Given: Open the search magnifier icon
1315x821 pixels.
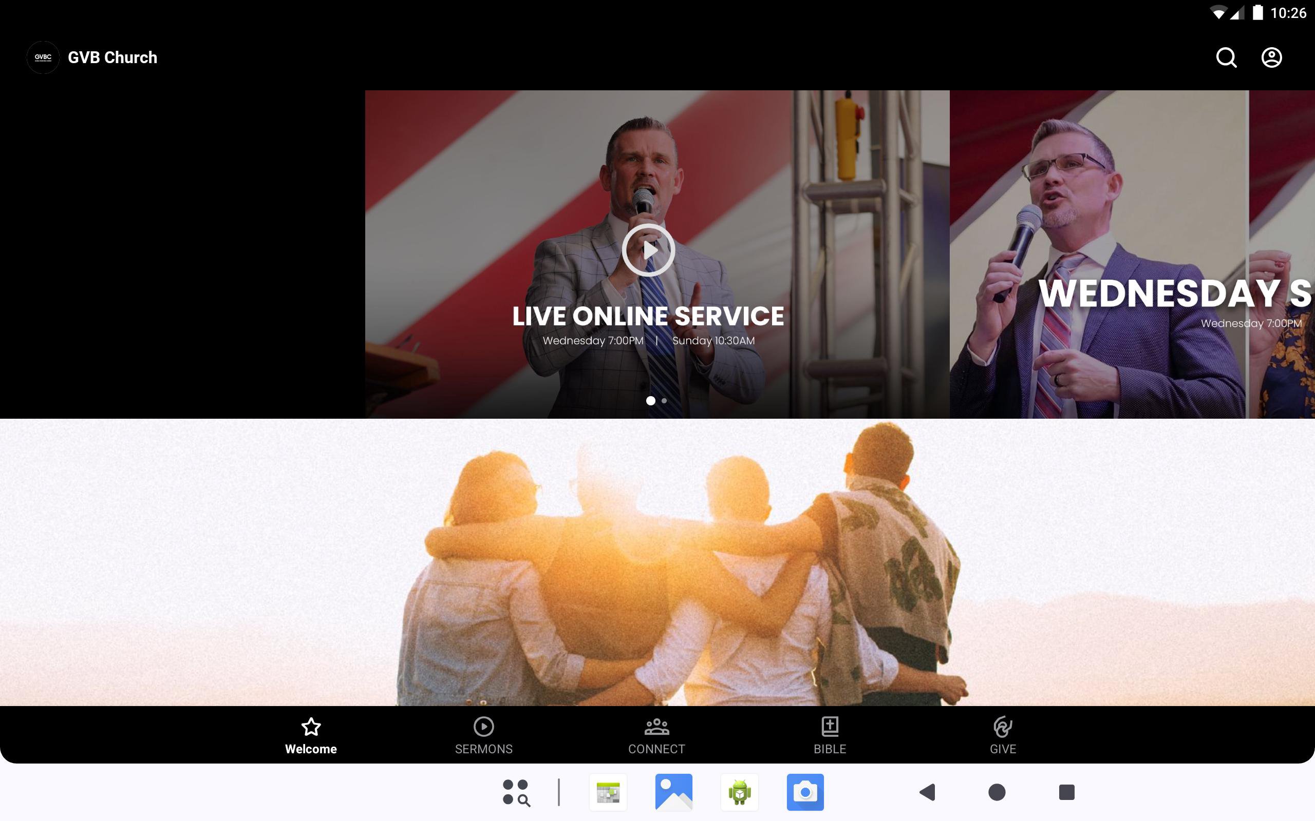Looking at the screenshot, I should (1226, 57).
